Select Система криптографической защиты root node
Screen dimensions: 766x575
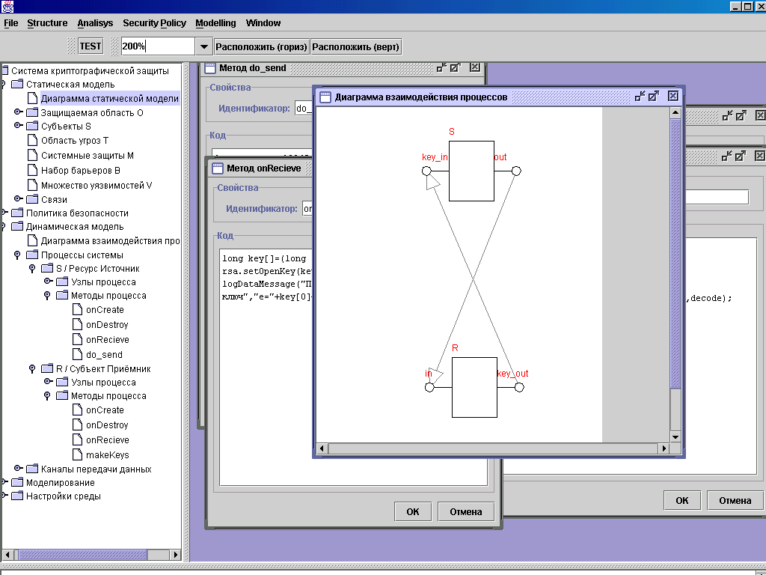tap(90, 71)
